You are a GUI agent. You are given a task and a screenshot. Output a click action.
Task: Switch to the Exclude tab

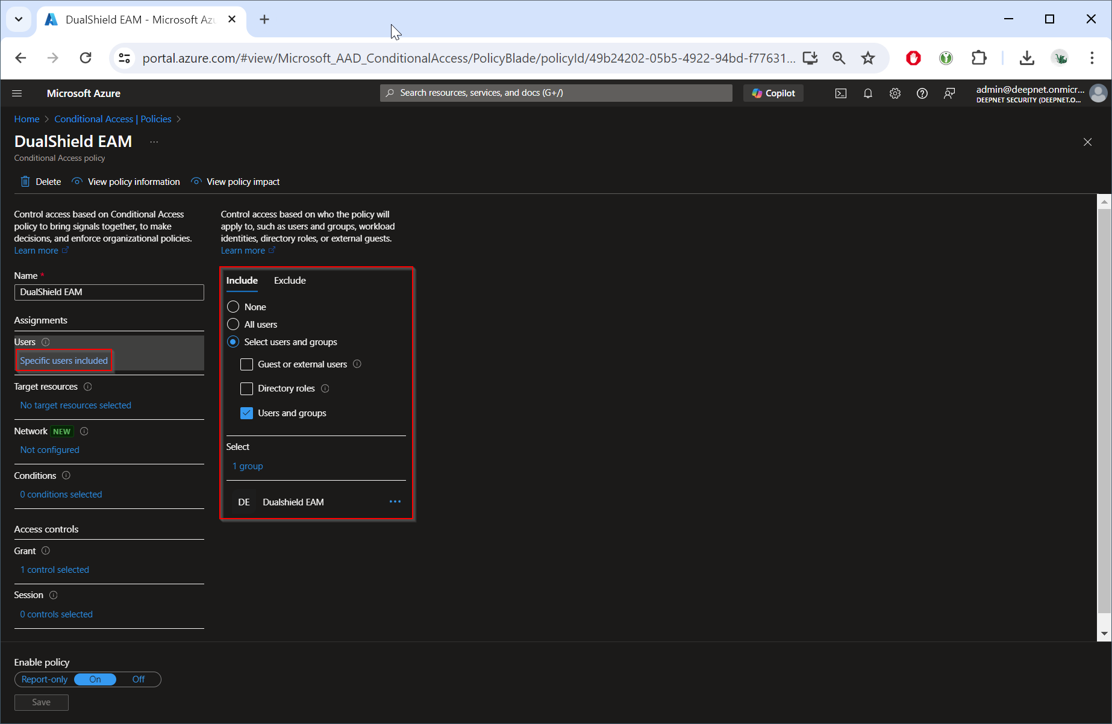[290, 281]
